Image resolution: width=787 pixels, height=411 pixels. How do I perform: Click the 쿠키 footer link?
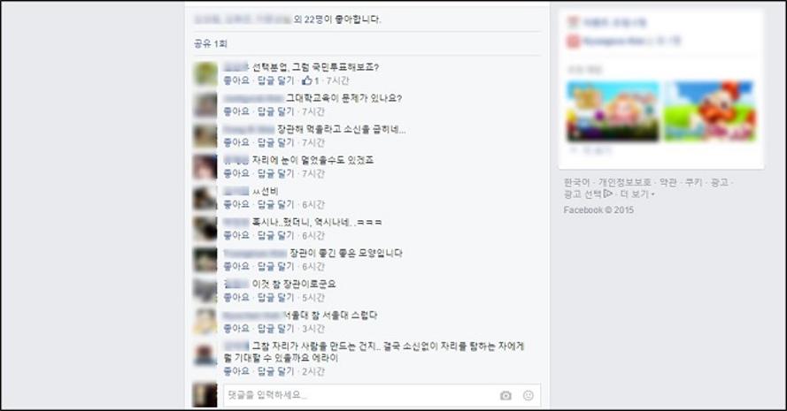(694, 182)
